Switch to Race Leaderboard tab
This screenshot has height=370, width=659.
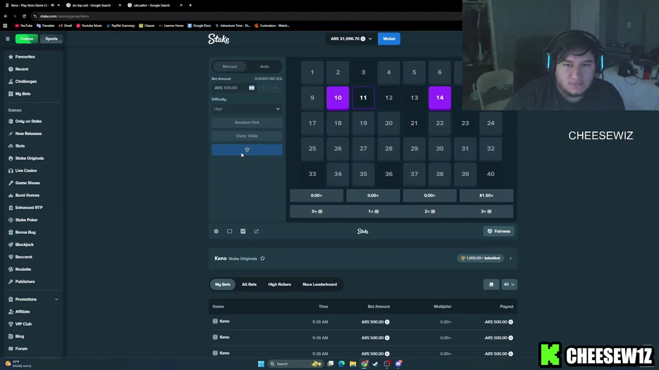coord(320,284)
